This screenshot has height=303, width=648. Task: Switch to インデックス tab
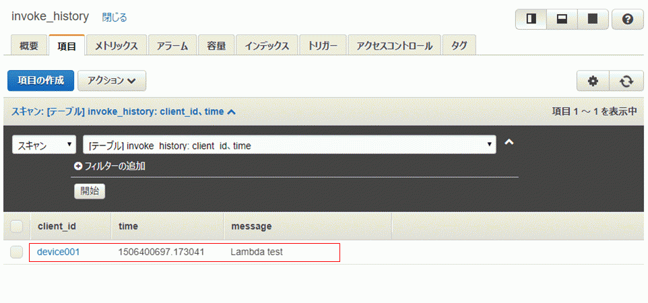267,45
